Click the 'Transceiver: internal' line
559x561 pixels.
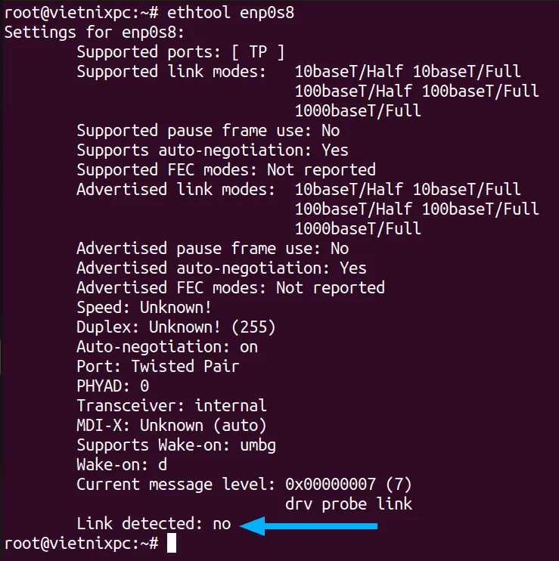(x=172, y=406)
